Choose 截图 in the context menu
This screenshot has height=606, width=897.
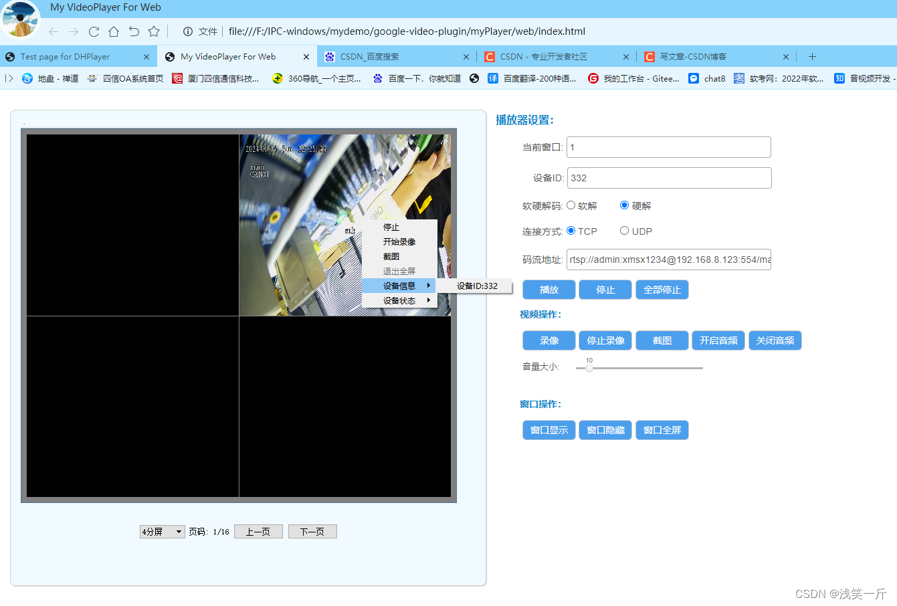[399, 257]
